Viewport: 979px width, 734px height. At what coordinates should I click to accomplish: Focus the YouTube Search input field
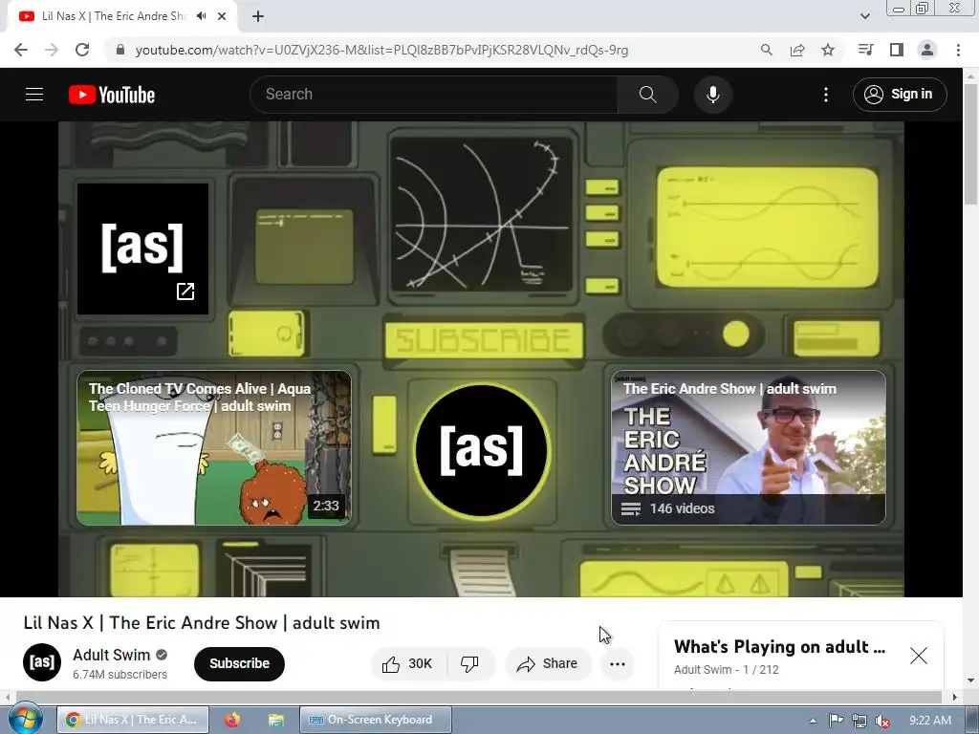pos(434,95)
